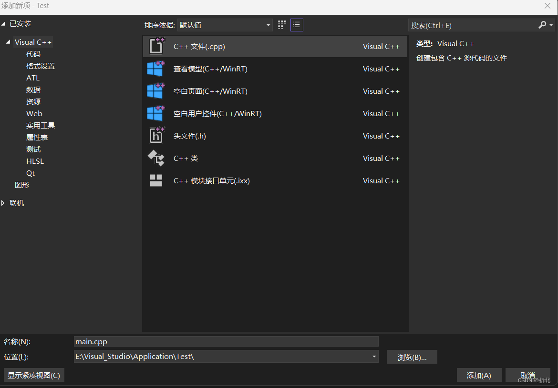Viewport: 558px width, 388px height.
Task: Select the 数据 category
Action: click(33, 90)
